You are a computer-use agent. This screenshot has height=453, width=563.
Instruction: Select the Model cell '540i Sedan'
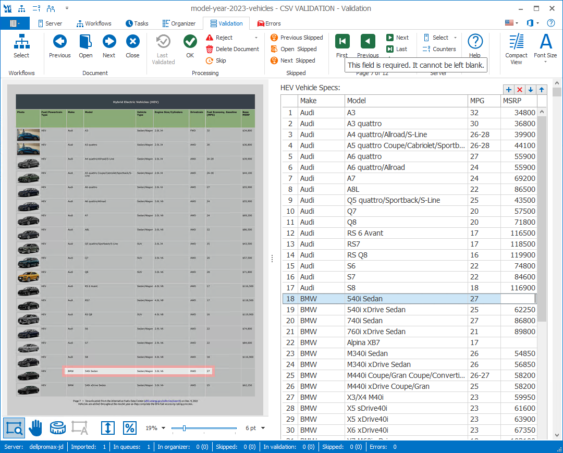pyautogui.click(x=406, y=299)
